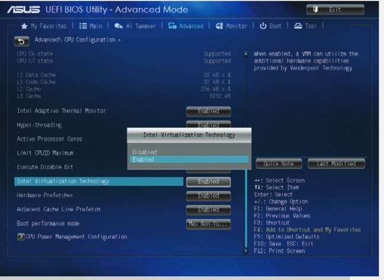Open Hardware Prefetcher Enabled dropdown
384x280 pixels.
pos(209,196)
